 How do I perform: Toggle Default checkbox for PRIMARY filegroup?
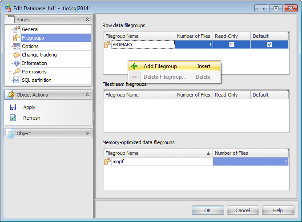(269, 44)
